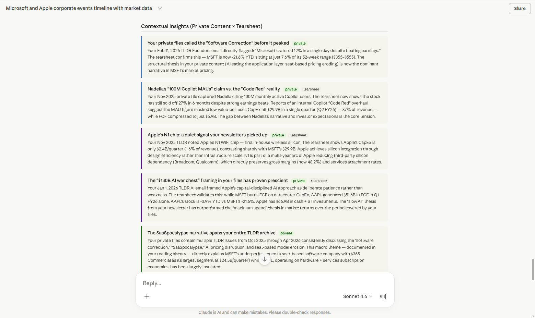Select the Contextual Insights section heading
This screenshot has height=318, width=535.
[201, 26]
